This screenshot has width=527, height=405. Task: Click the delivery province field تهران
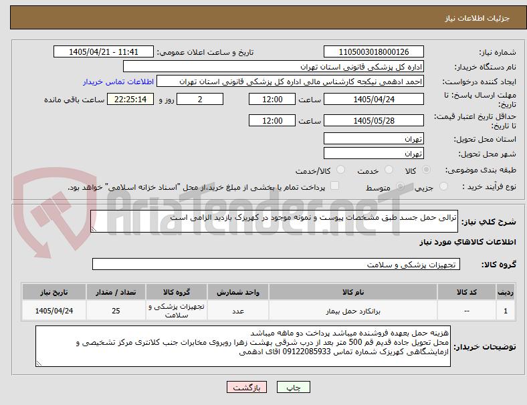[374, 138]
